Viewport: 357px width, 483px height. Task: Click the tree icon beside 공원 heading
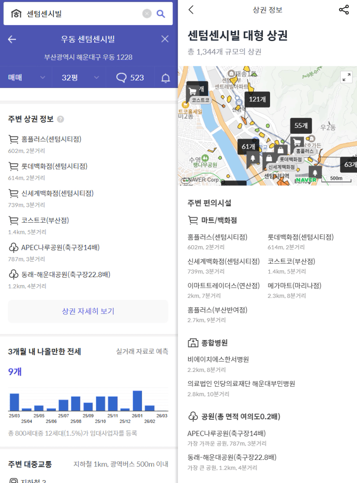(x=193, y=416)
